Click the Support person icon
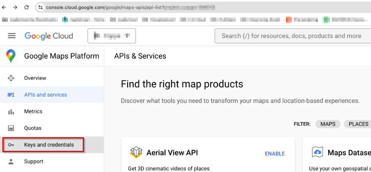The image size is (371, 172). [11, 162]
